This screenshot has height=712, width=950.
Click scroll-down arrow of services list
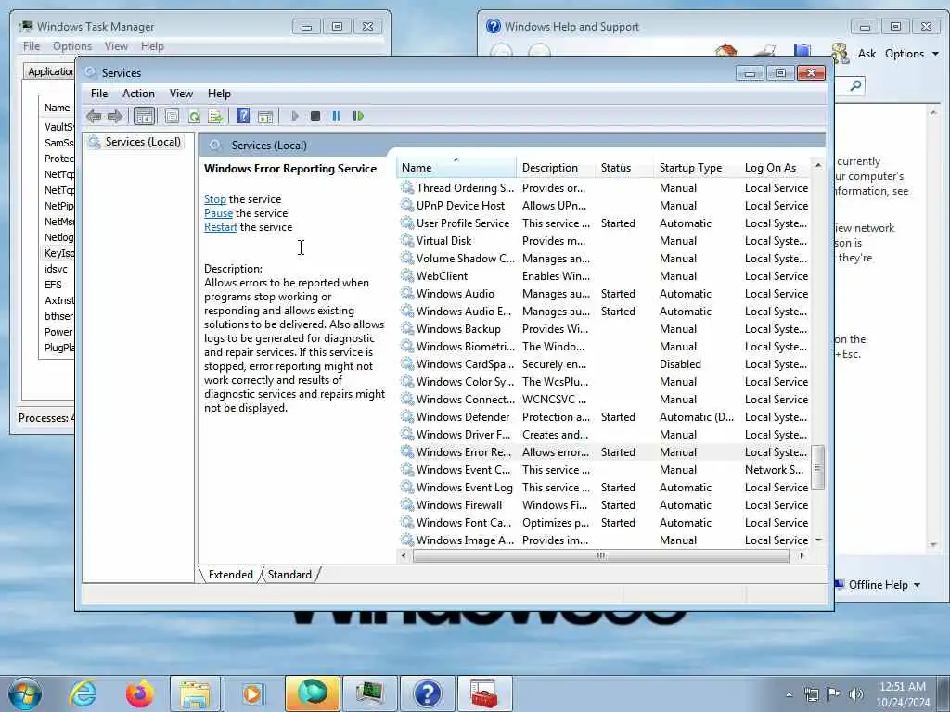[818, 540]
